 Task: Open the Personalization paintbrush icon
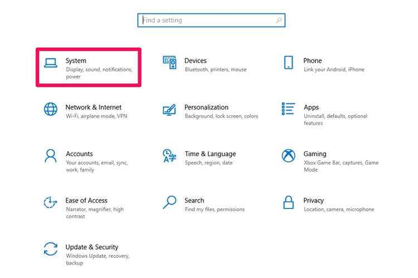(x=169, y=109)
